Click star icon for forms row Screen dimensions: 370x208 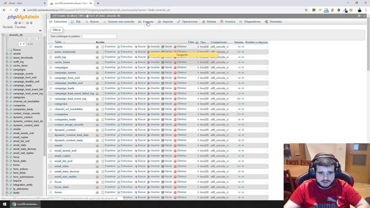[x=97, y=192]
